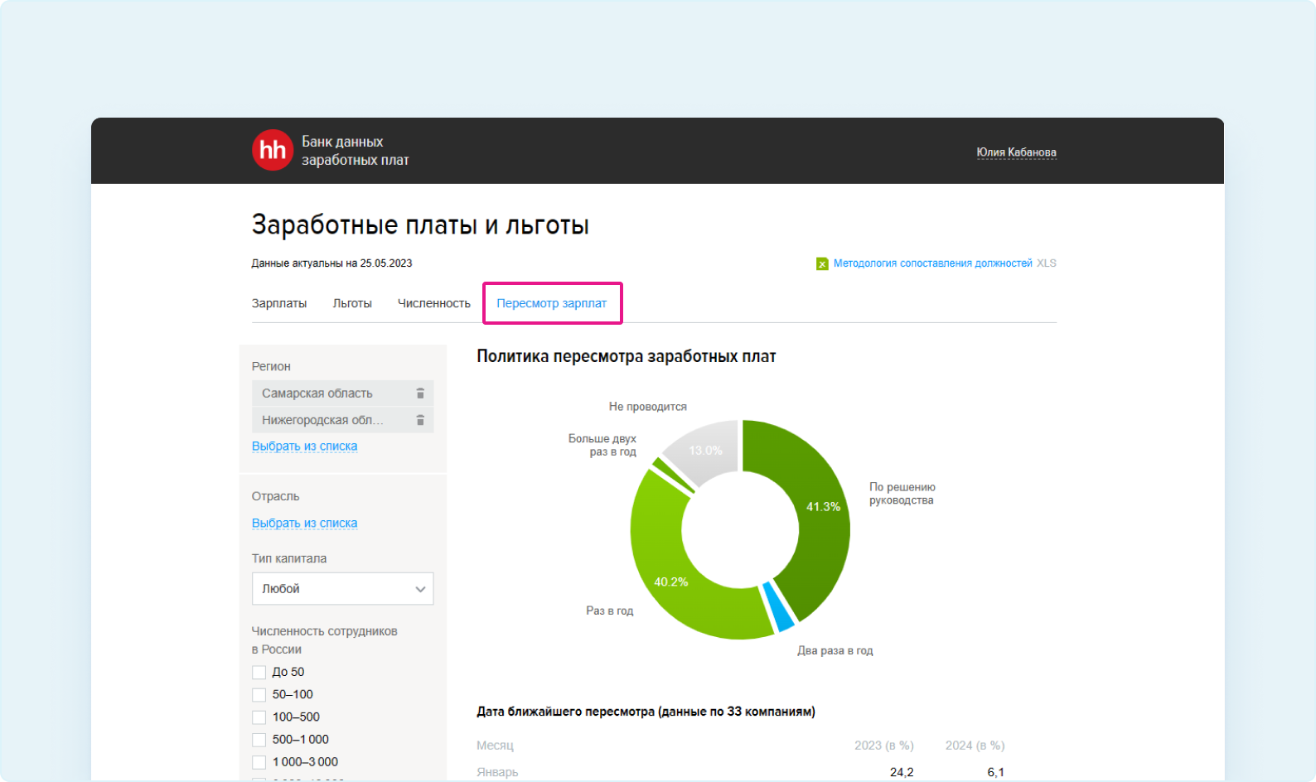Click Выбрать из списка under Регион
1316x782 pixels.
click(305, 446)
